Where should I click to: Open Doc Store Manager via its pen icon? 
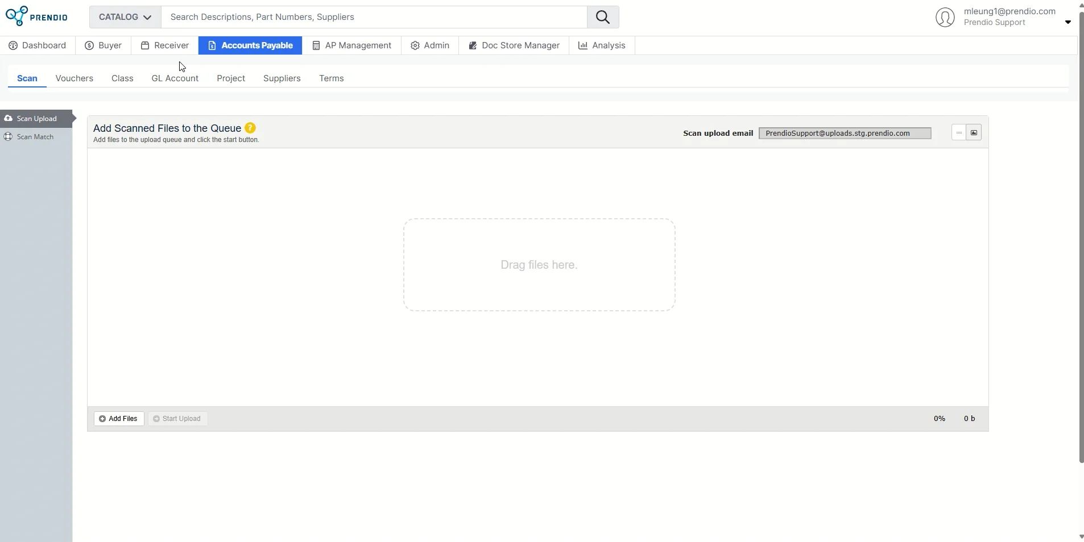tap(473, 45)
